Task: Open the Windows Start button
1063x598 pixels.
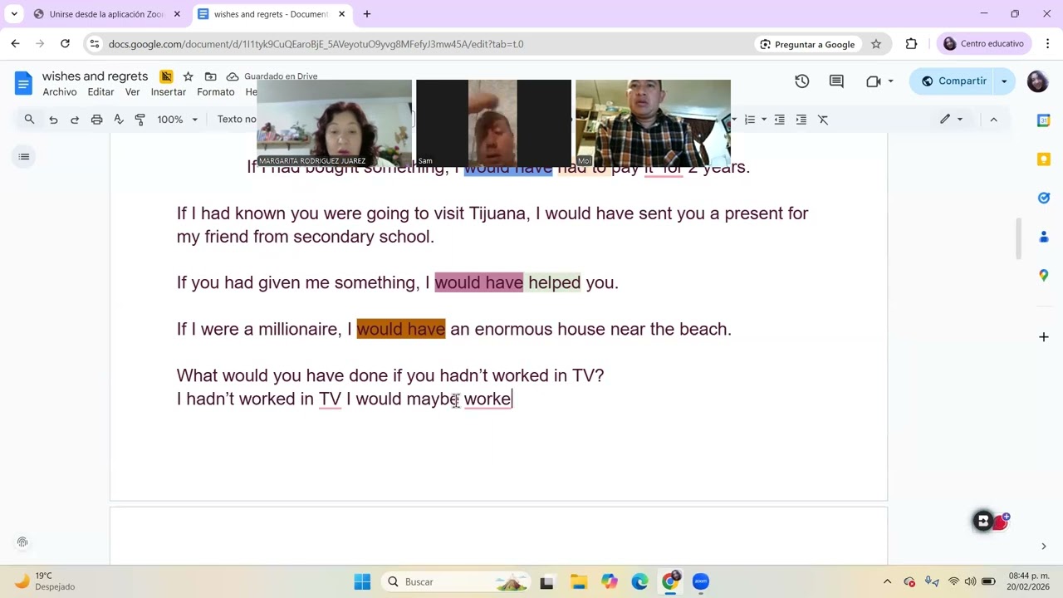Action: (362, 582)
